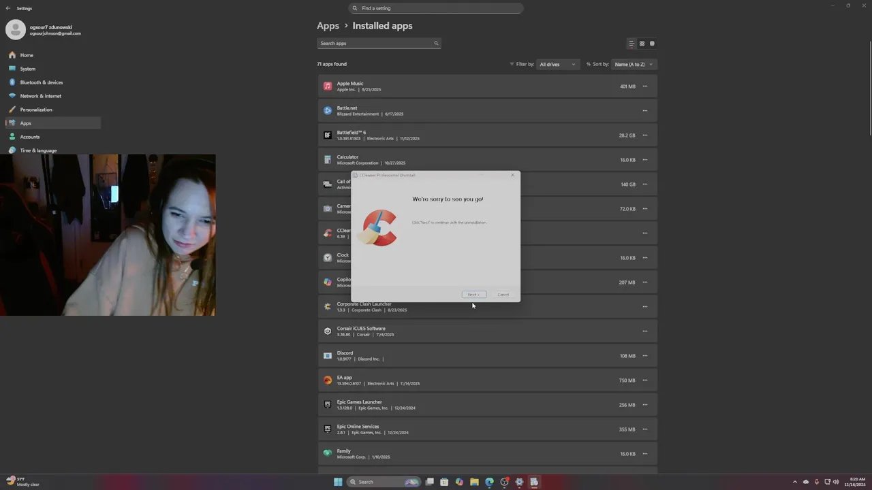872x490 pixels.
Task: Click Next in CCleaner uninstall dialog
Action: [474, 295]
